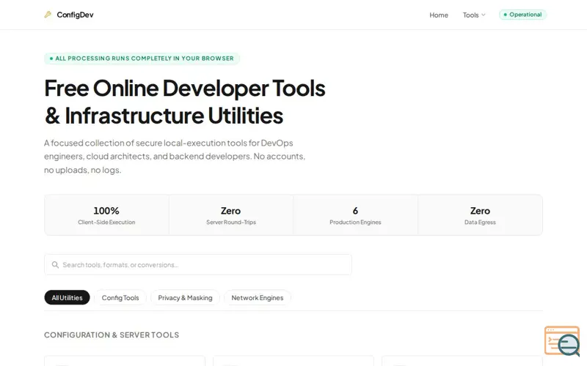
Task: Expand the Tools dropdown menu
Action: pos(474,15)
